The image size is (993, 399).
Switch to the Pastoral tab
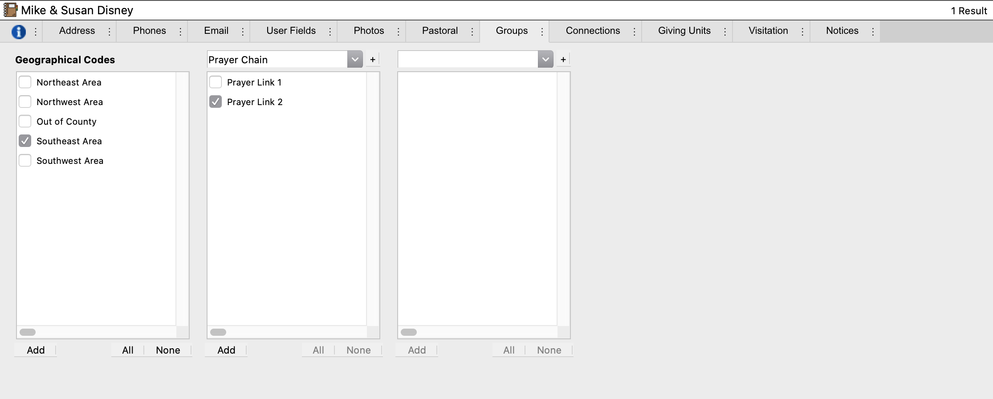440,31
